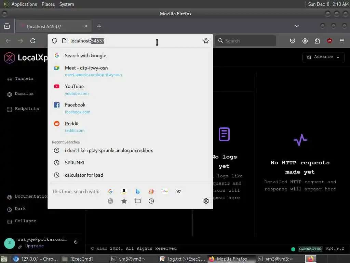The width and height of the screenshot is (350, 263).
Task: Click the logout power icon
Action: (76, 242)
